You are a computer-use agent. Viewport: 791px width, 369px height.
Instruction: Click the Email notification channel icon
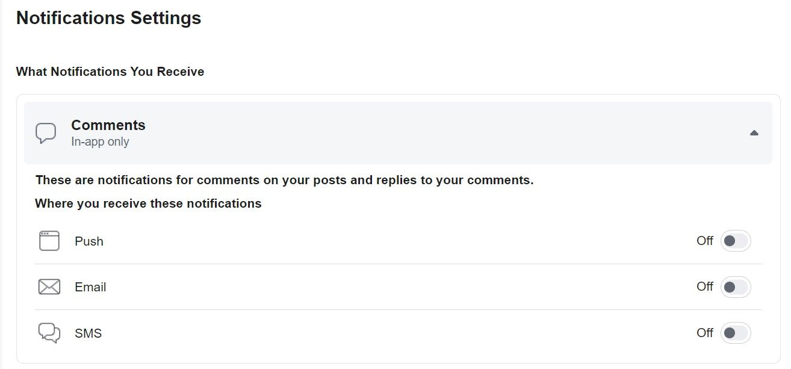(49, 287)
